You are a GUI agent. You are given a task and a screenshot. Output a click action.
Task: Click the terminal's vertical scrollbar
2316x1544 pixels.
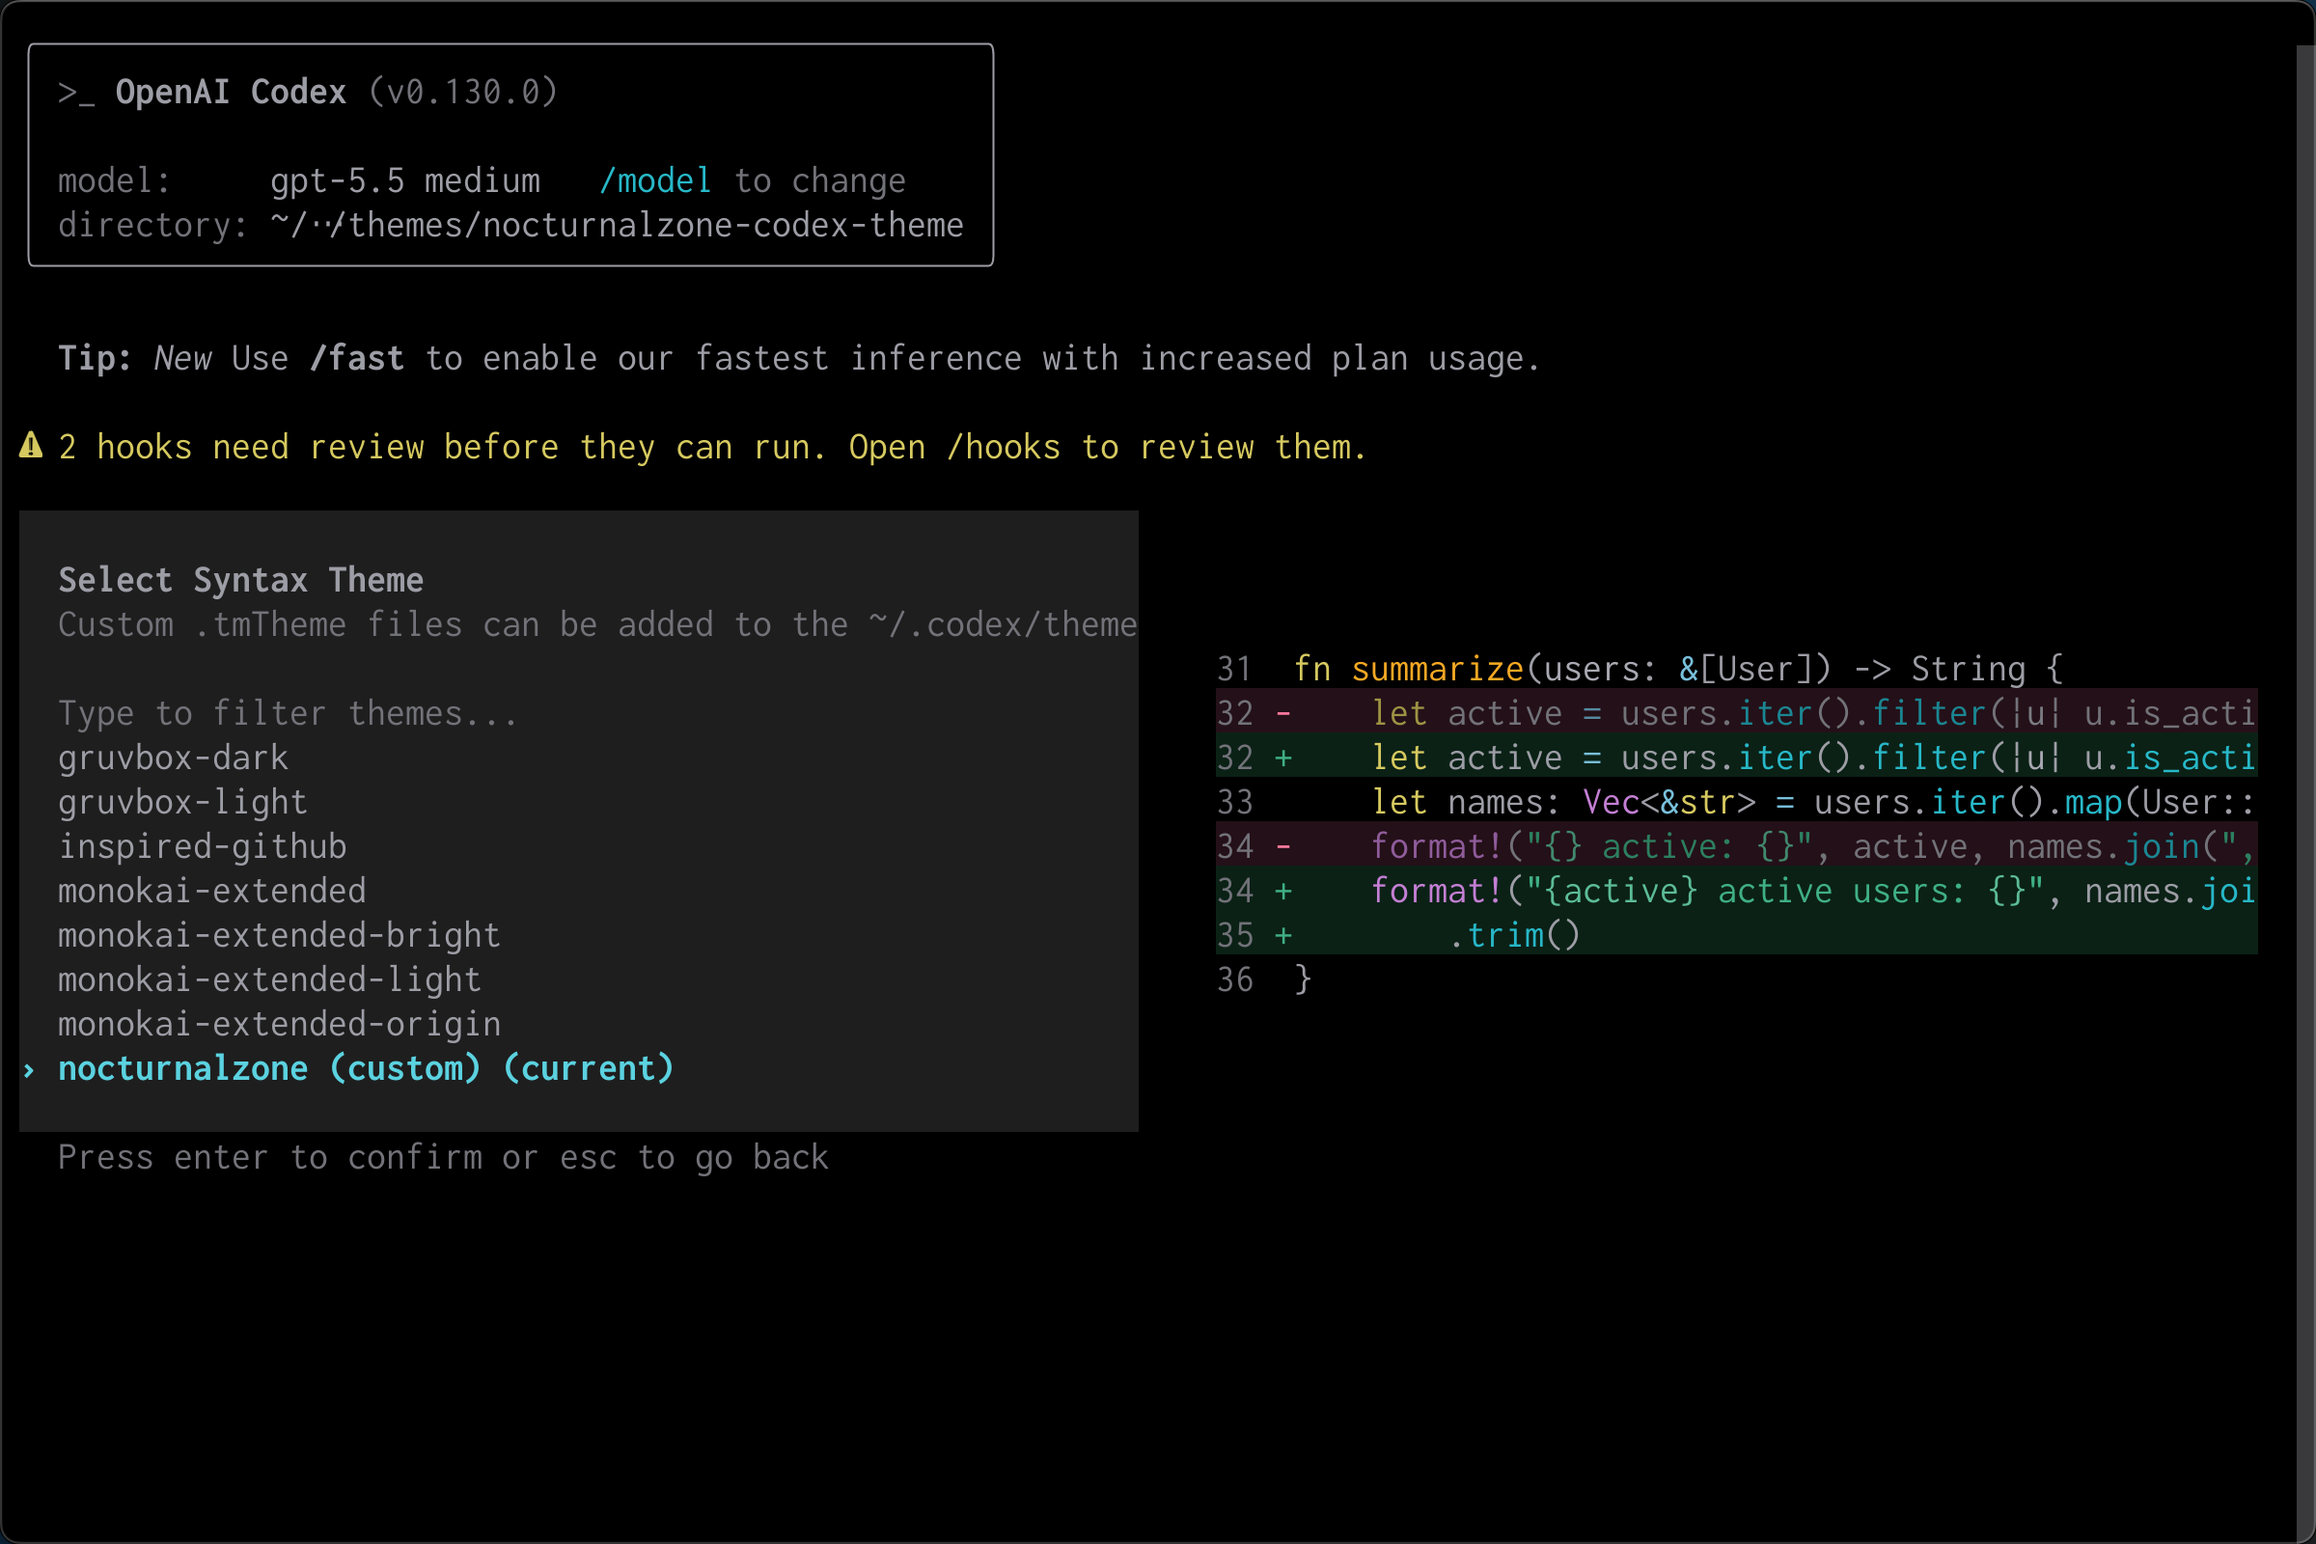tap(2305, 792)
